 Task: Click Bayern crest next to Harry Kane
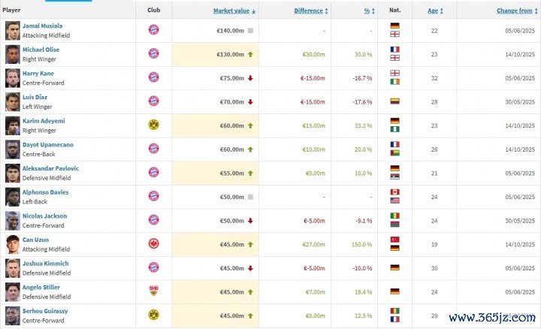pos(153,77)
